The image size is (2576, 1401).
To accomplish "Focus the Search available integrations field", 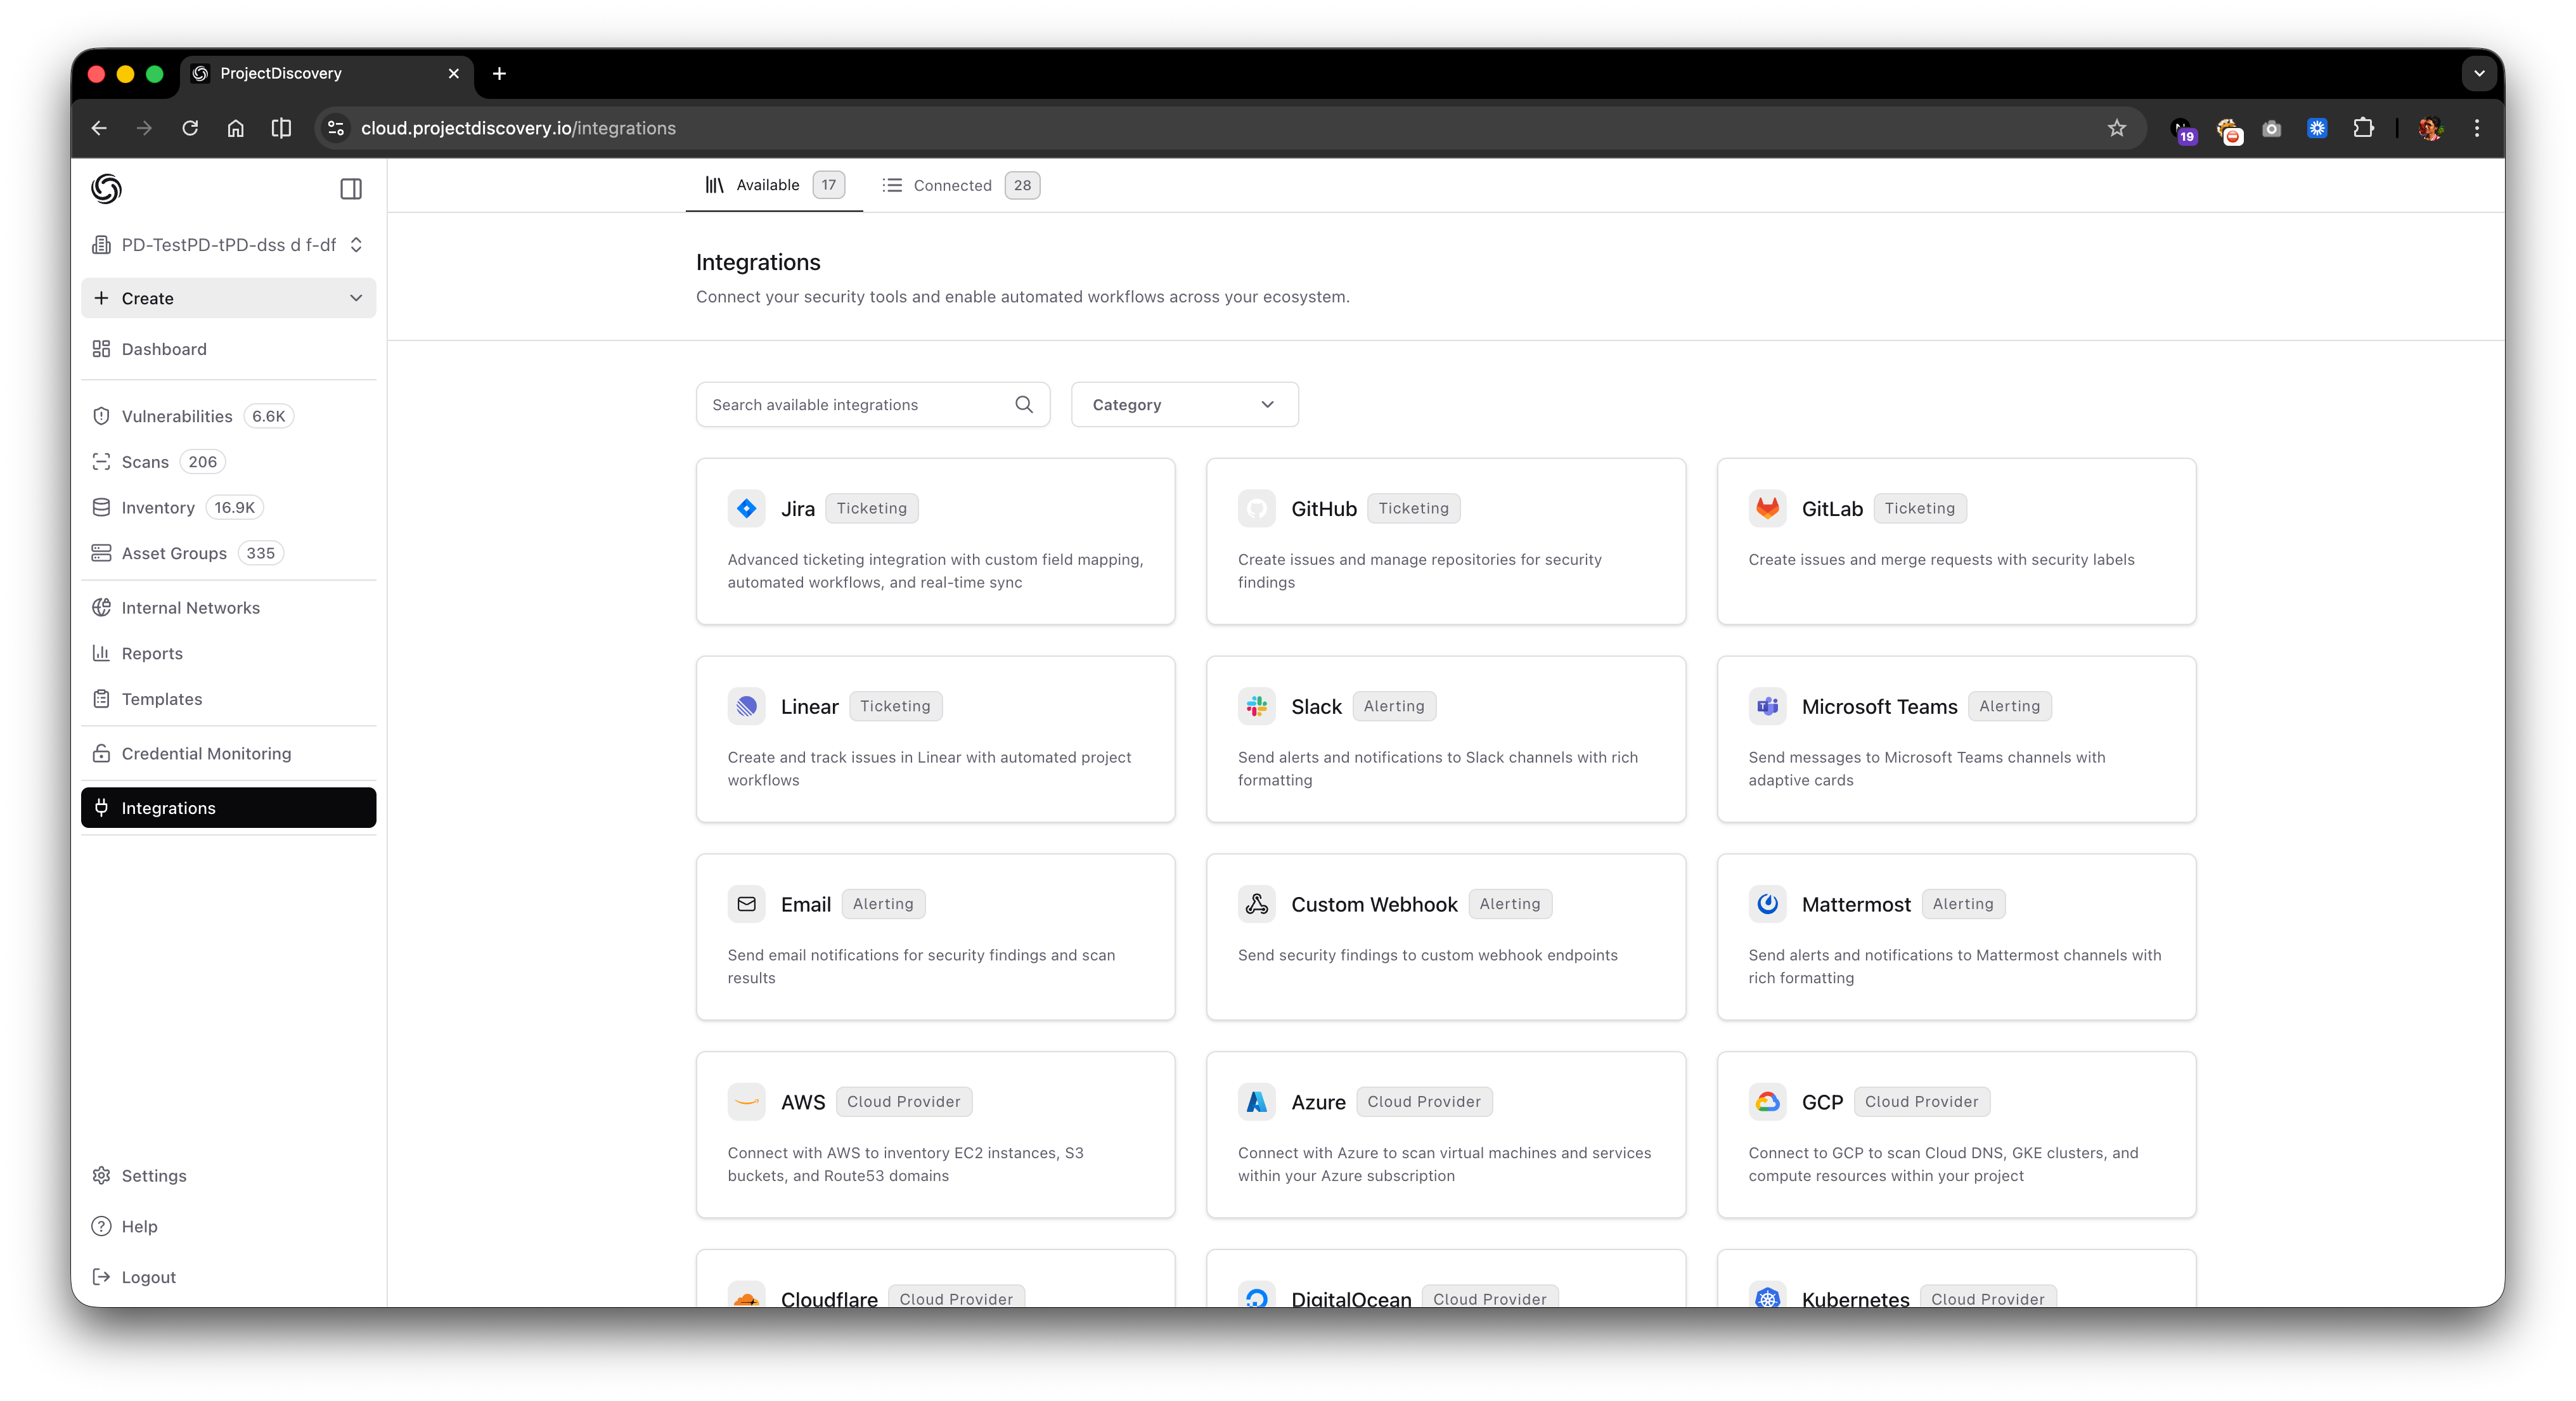I will [x=855, y=404].
